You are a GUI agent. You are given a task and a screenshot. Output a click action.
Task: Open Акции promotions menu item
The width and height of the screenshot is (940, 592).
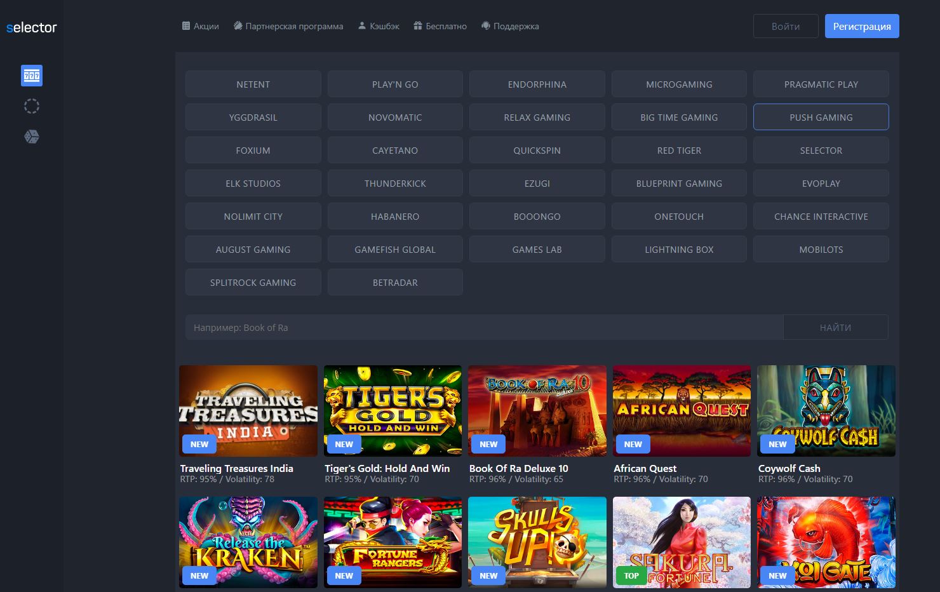[200, 26]
